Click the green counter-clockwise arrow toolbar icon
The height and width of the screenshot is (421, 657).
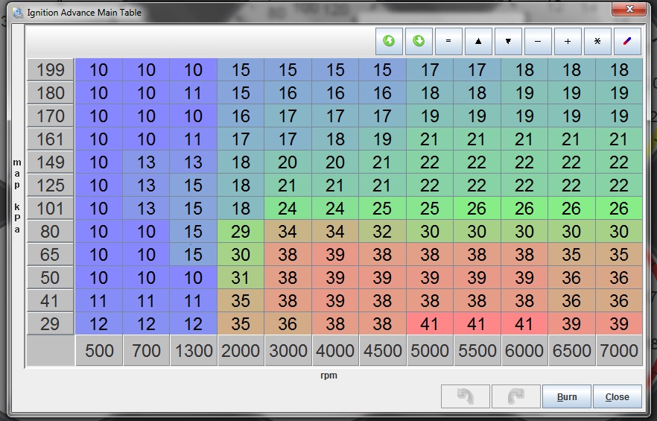389,41
